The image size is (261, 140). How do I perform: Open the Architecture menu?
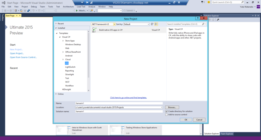pos(68,7)
